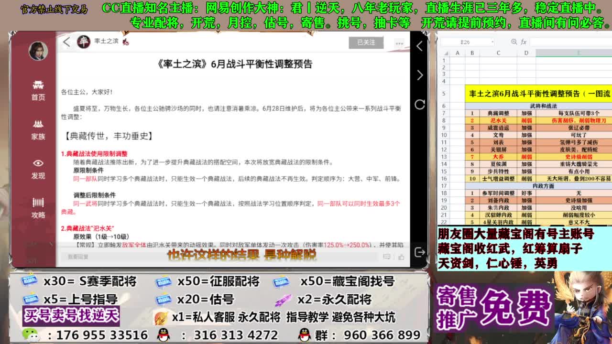Click the 各位主公,大家好! greeting line

87,92
